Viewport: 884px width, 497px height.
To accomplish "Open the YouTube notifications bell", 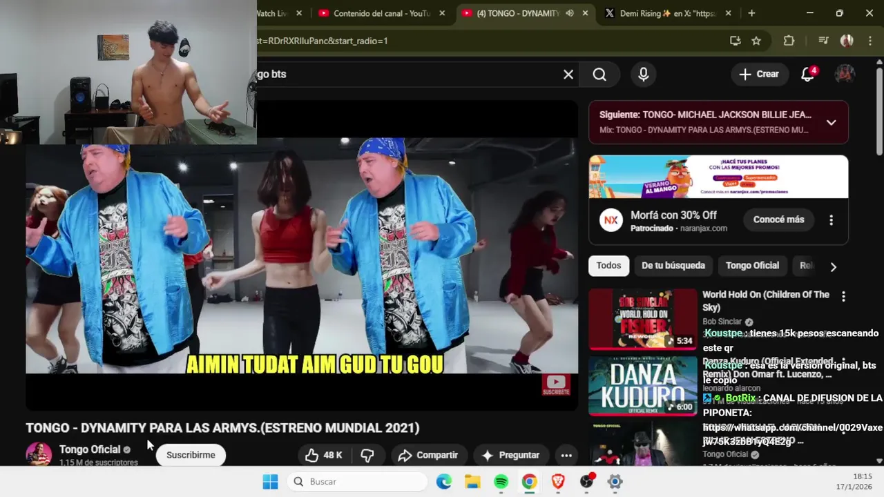I will point(808,75).
